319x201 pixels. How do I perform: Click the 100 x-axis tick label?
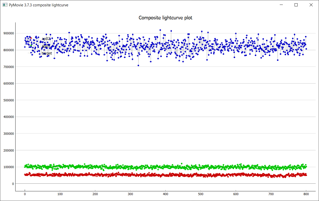click(x=60, y=194)
